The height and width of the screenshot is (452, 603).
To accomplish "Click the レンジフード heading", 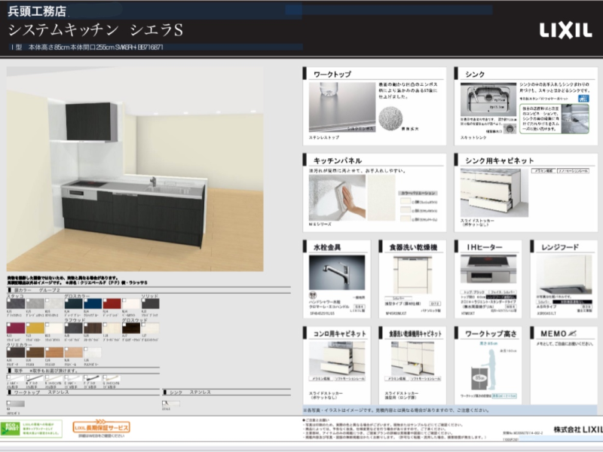I will 560,247.
